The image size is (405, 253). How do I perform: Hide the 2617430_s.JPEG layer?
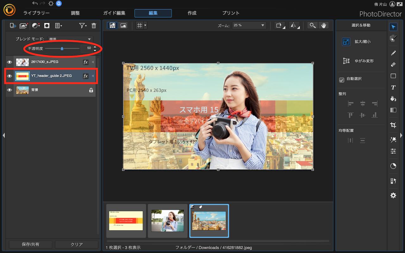[9, 62]
